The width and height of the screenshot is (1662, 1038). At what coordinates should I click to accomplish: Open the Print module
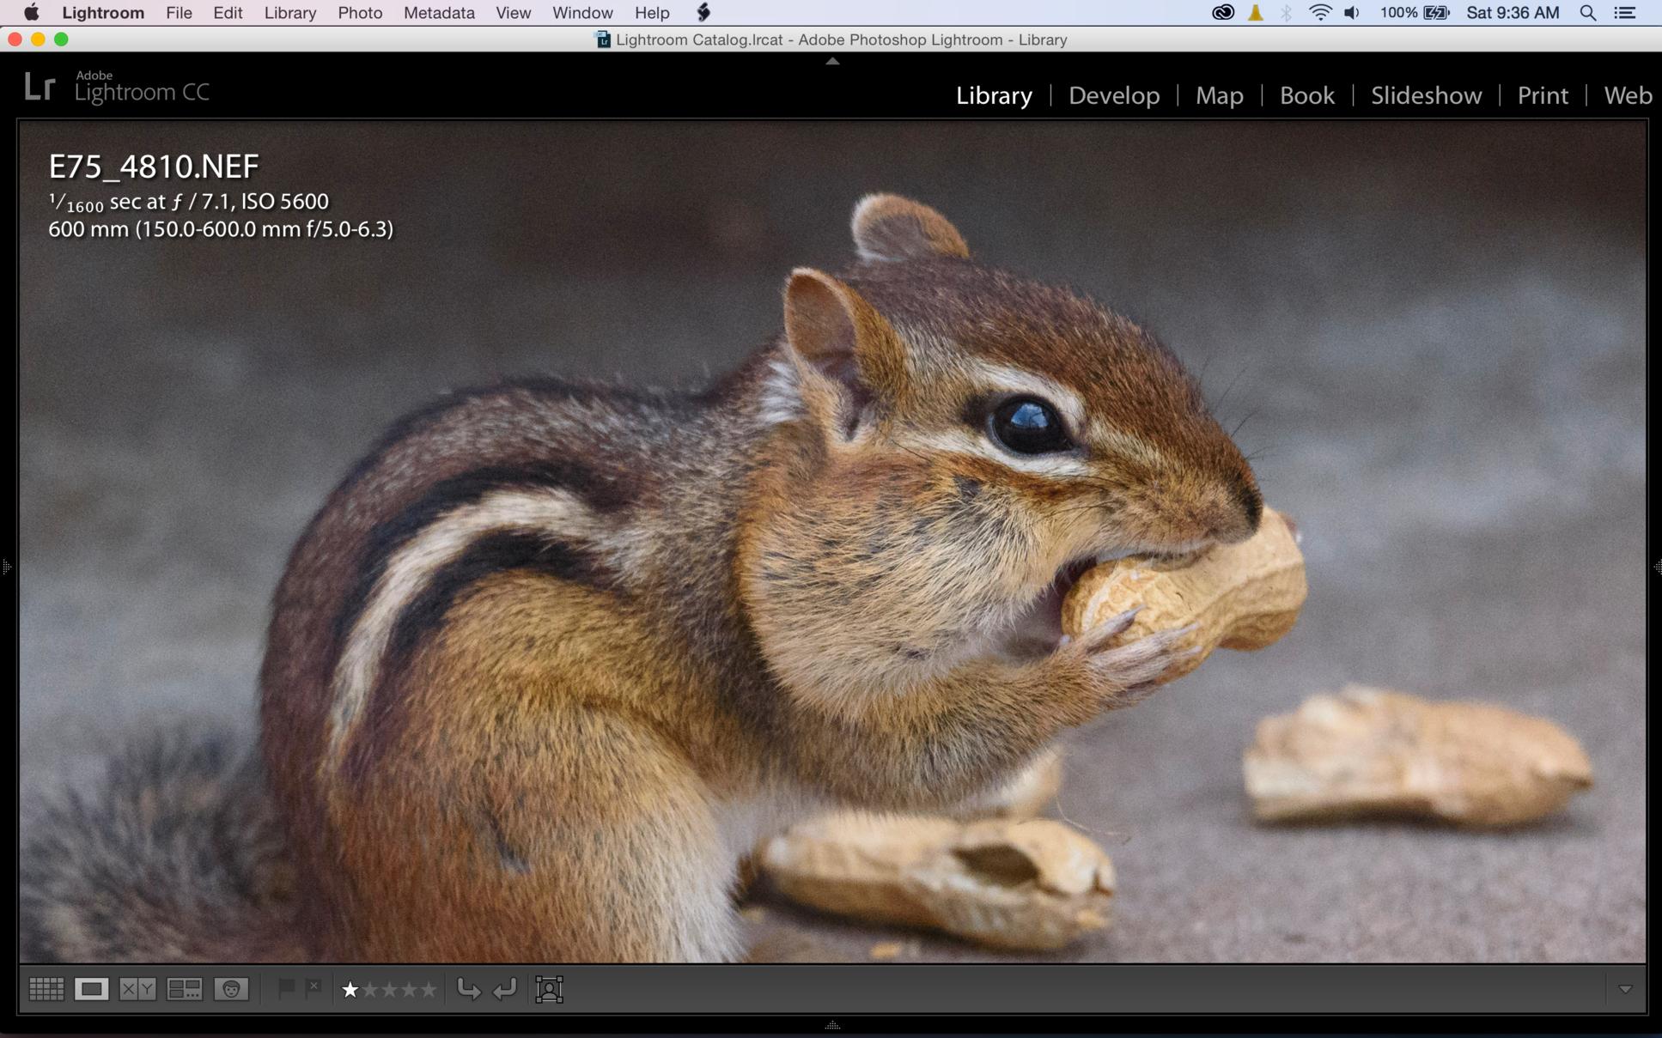1542,95
